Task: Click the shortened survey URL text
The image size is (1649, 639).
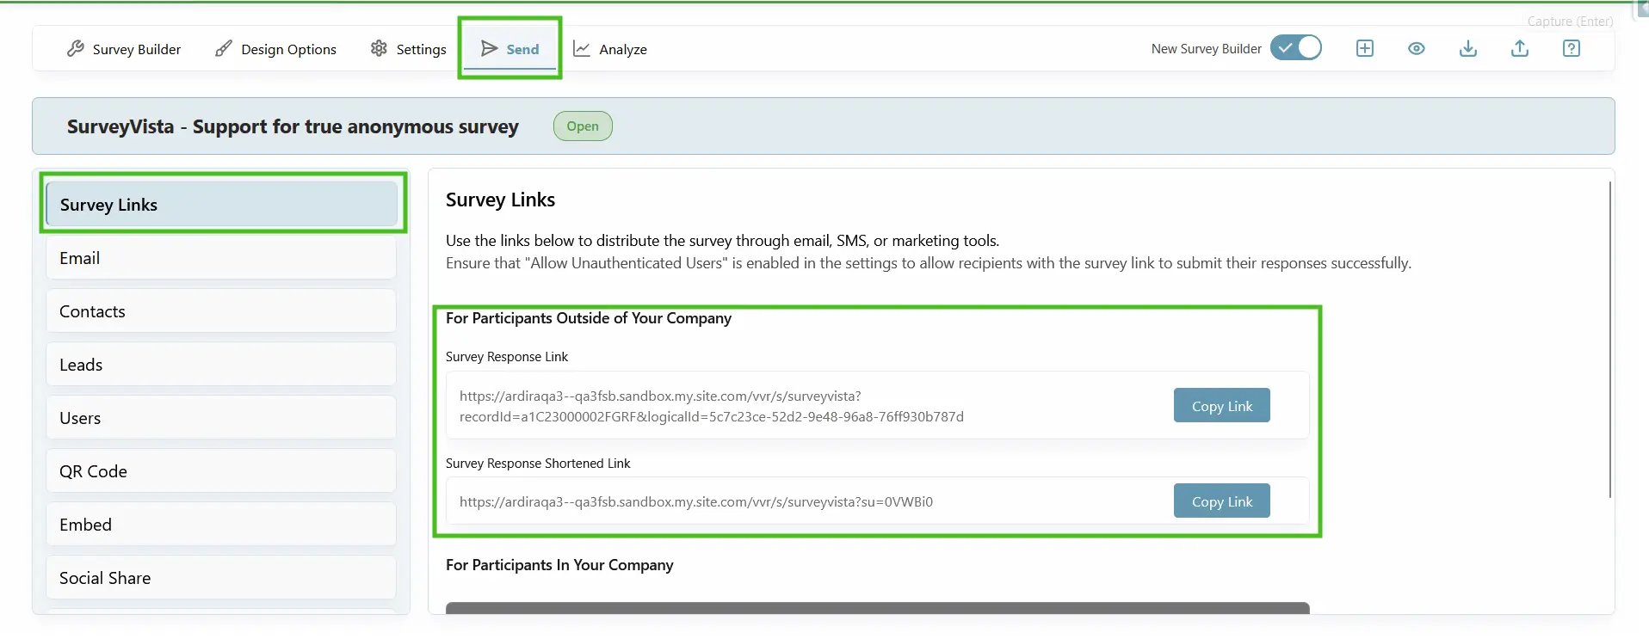Action: pyautogui.click(x=696, y=502)
